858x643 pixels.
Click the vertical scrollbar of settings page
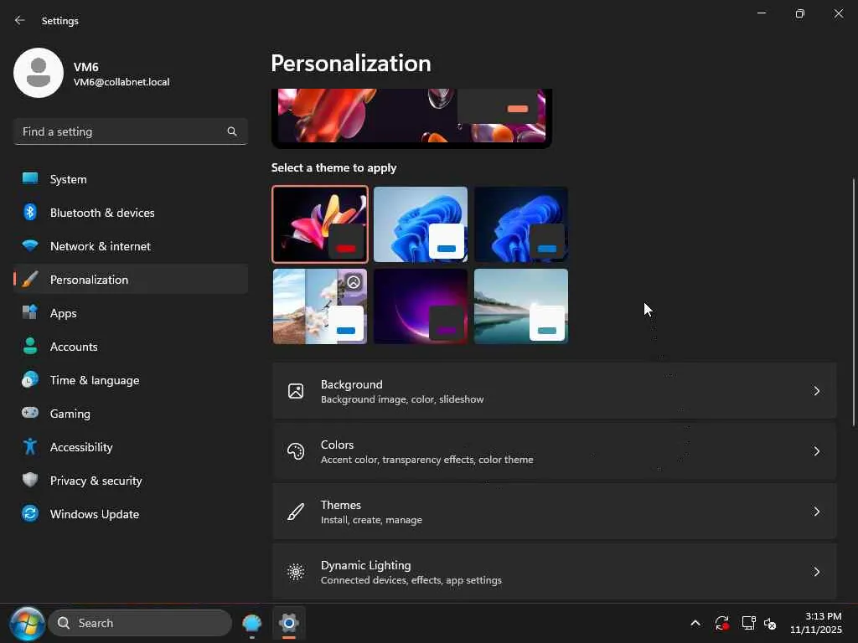853,301
